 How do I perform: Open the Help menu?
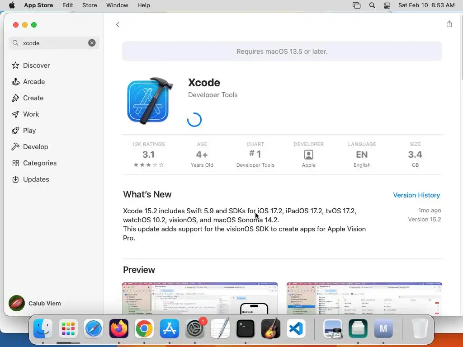coord(143,5)
